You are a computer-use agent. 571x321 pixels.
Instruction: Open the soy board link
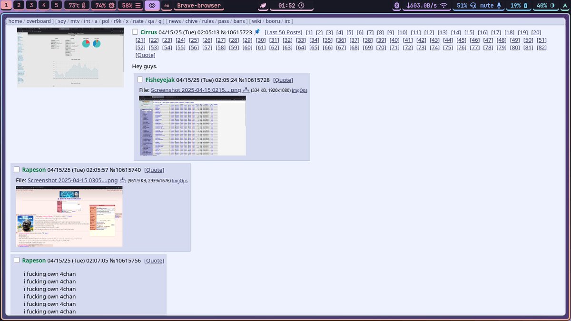point(62,21)
